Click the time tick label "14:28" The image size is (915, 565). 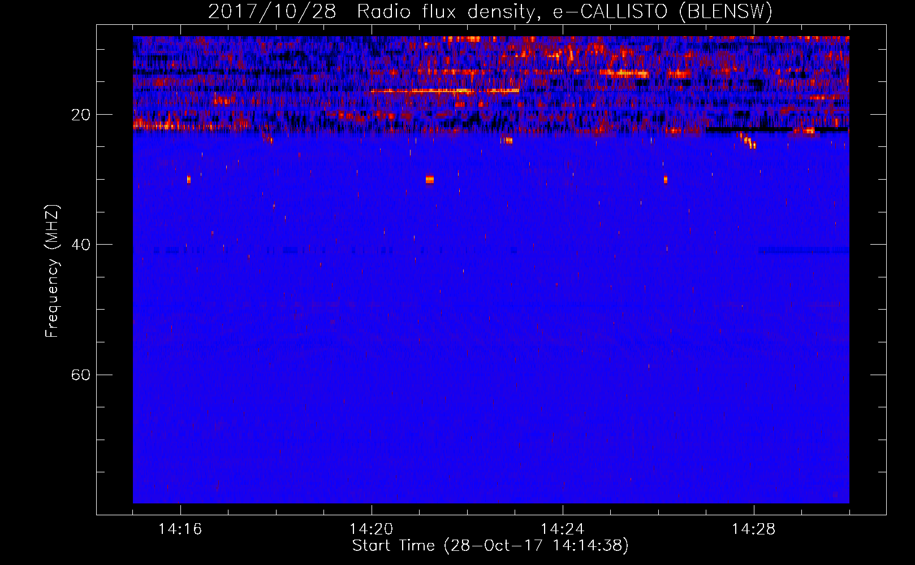[x=754, y=529]
